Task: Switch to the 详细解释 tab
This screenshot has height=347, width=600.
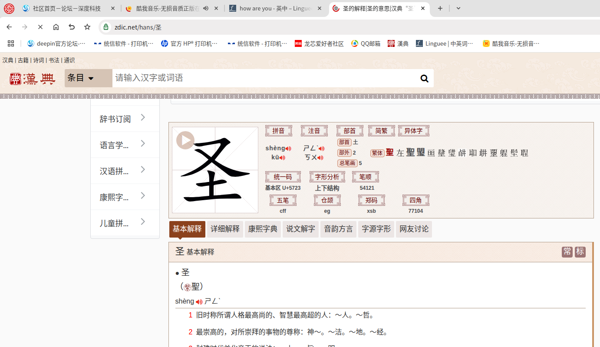Action: click(x=225, y=229)
